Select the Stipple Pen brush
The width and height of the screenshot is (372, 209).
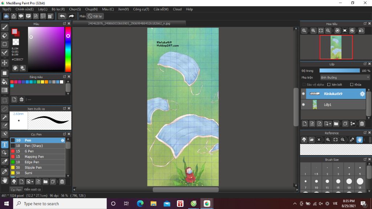pos(38,168)
